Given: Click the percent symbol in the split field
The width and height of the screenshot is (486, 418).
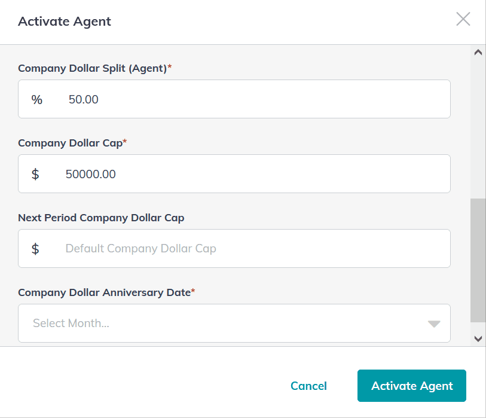Looking at the screenshot, I should click(x=37, y=99).
